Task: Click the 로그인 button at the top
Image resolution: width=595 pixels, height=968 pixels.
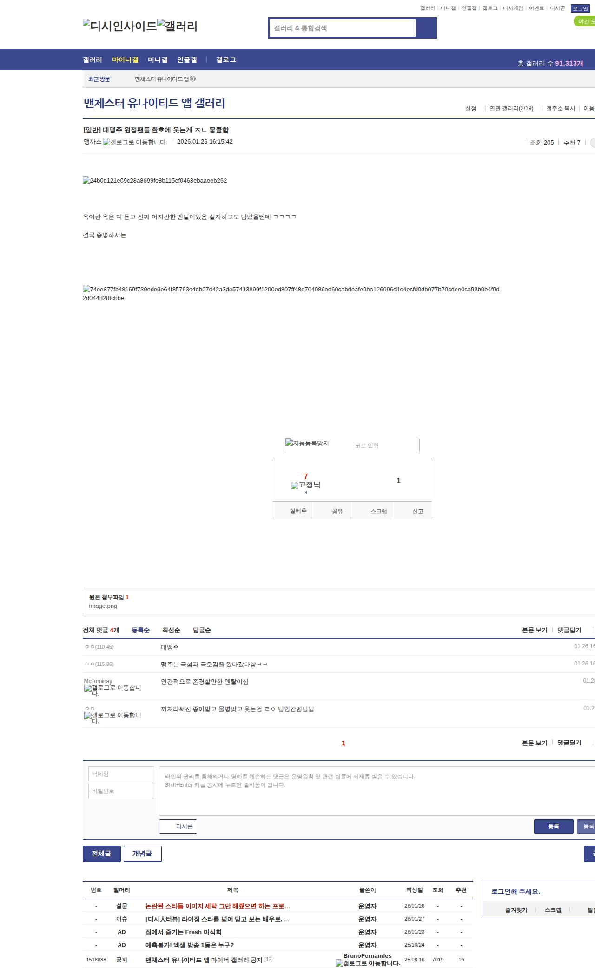Action: [580, 8]
